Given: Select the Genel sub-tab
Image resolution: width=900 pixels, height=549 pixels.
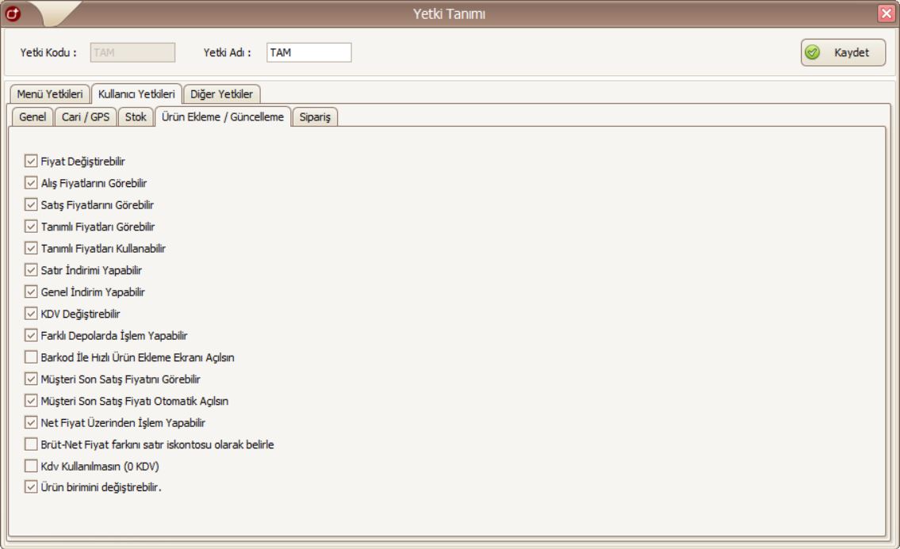Looking at the screenshot, I should [32, 117].
